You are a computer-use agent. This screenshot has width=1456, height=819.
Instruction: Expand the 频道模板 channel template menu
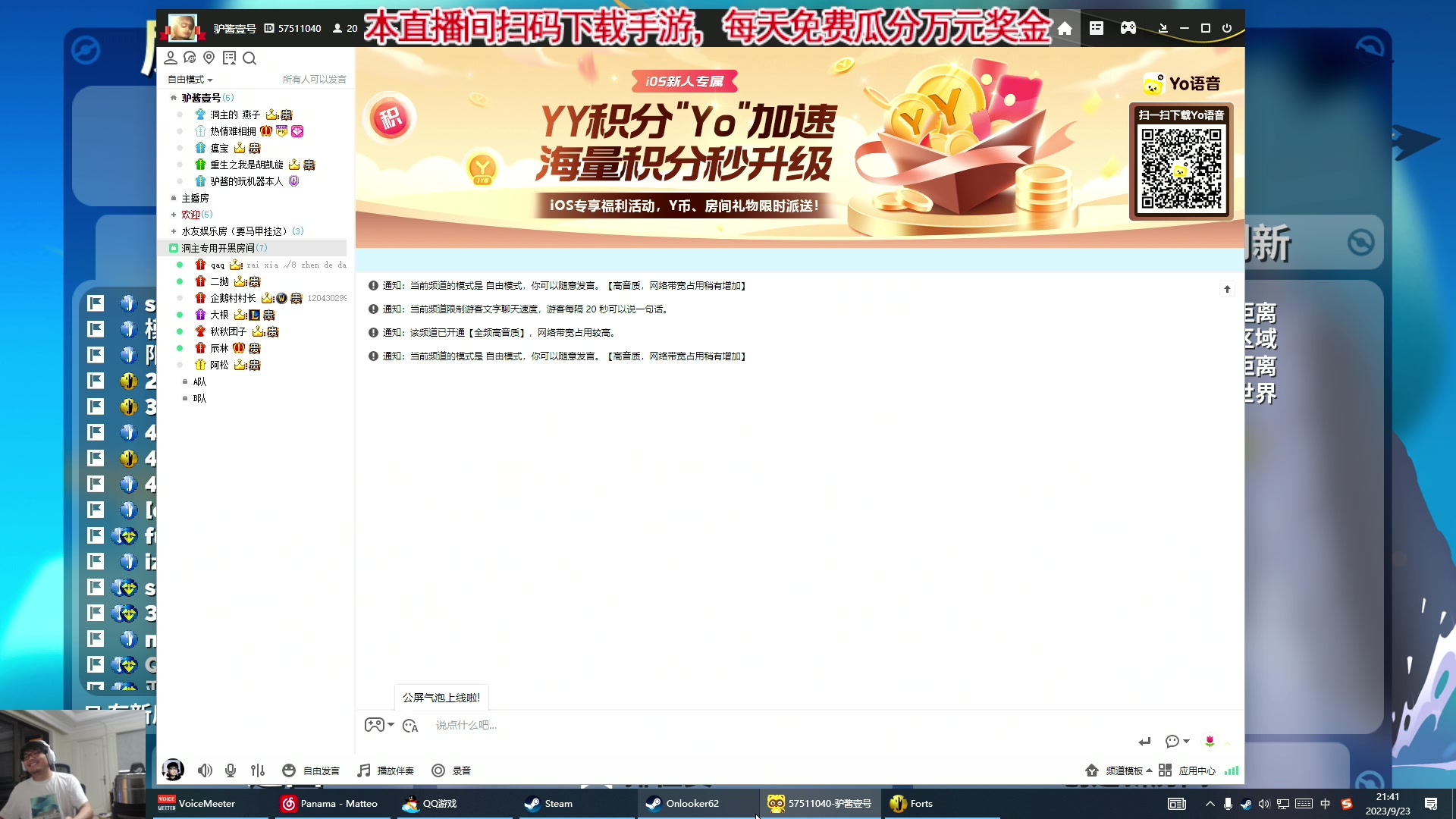(1119, 770)
